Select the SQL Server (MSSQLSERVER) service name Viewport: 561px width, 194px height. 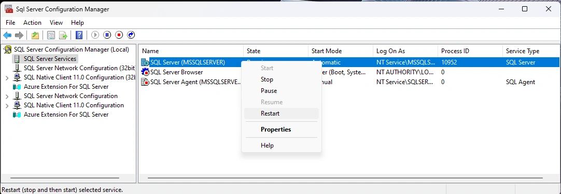click(188, 62)
